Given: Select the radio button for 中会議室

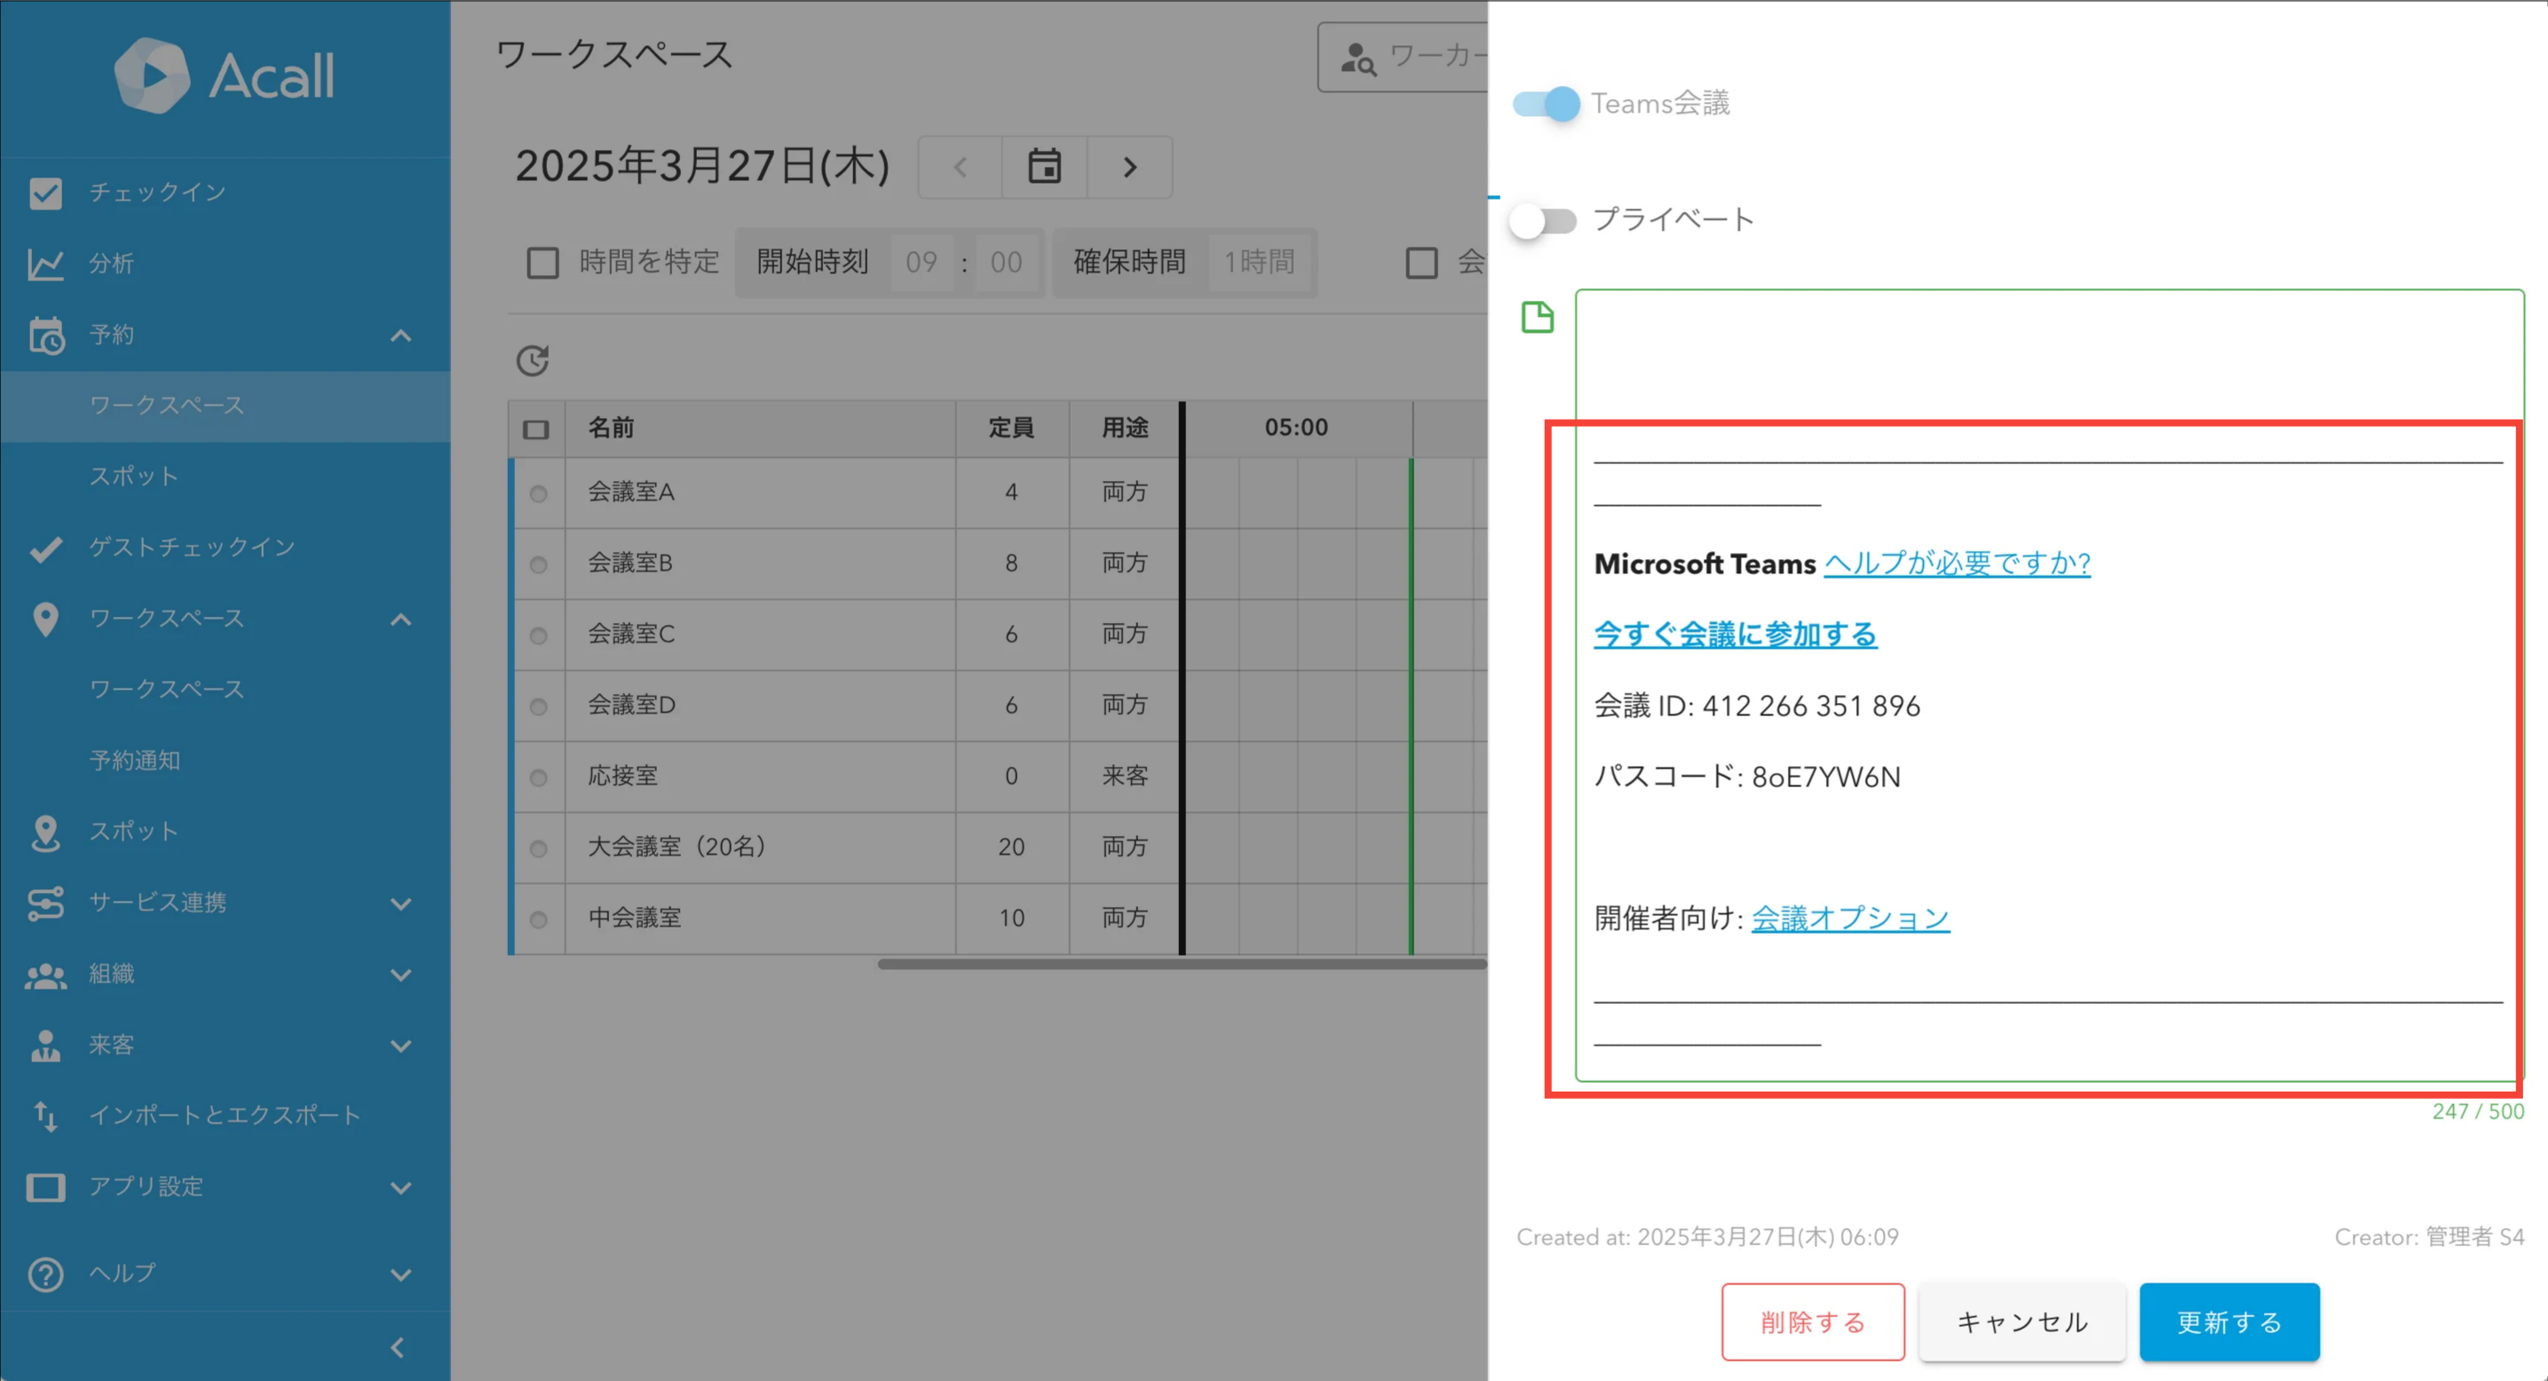Looking at the screenshot, I should coord(538,920).
